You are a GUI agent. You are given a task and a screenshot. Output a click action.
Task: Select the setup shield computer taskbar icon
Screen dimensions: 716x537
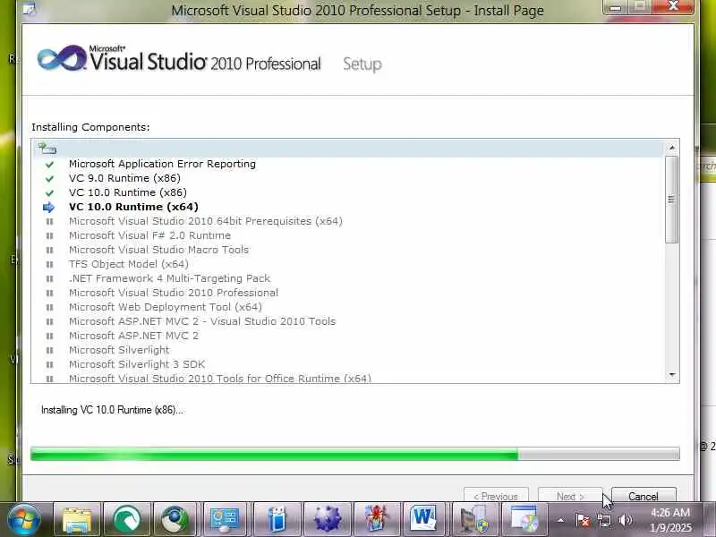coord(473,520)
